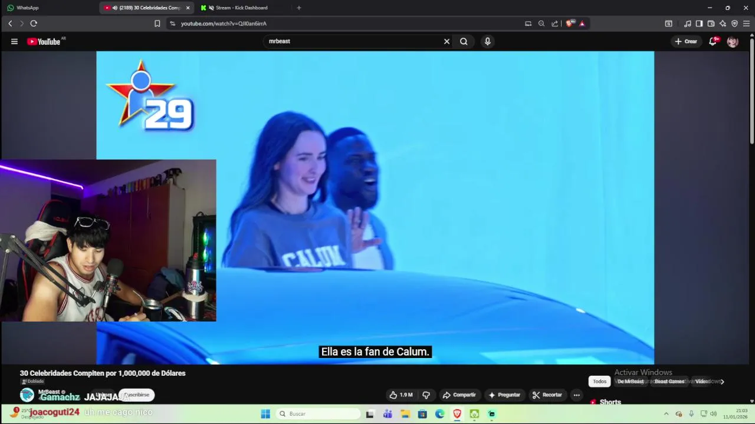The image size is (755, 424).
Task: Click the video title '30 Celebridades Compiten'
Action: tap(103, 373)
